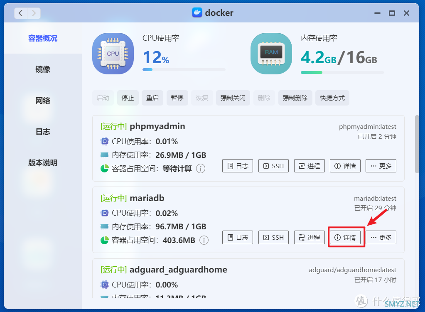Viewport: 425px width, 312px height.
Task: Open SSH for mariadb container
Action: [x=273, y=238]
